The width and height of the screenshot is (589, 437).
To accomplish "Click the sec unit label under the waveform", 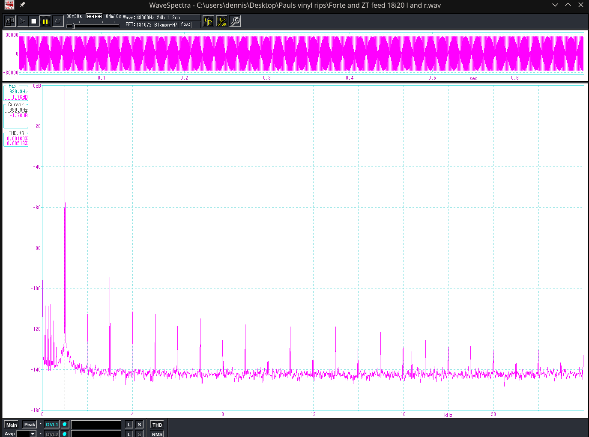I will [473, 78].
